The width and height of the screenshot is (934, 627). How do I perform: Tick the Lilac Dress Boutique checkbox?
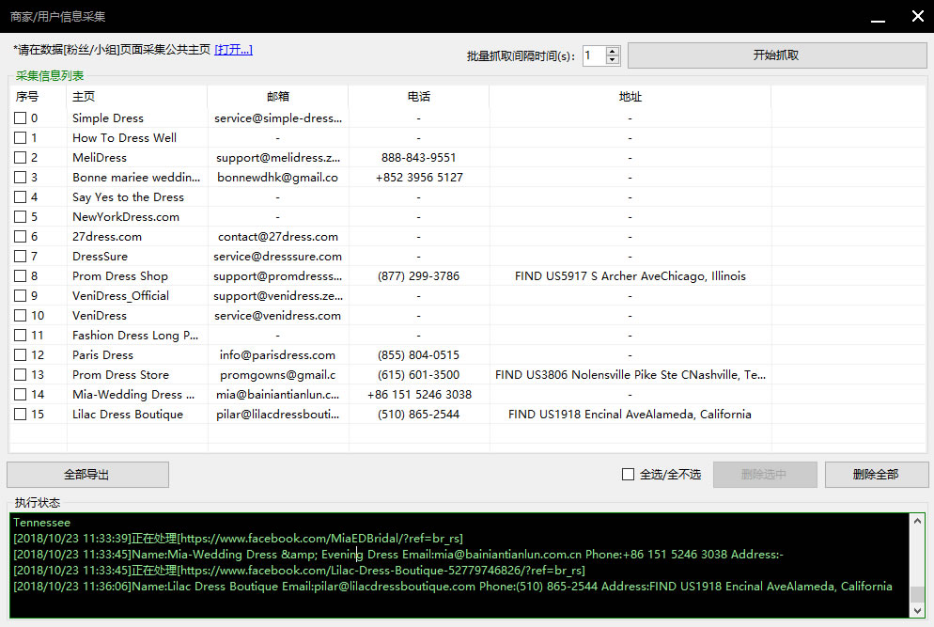tap(20, 415)
